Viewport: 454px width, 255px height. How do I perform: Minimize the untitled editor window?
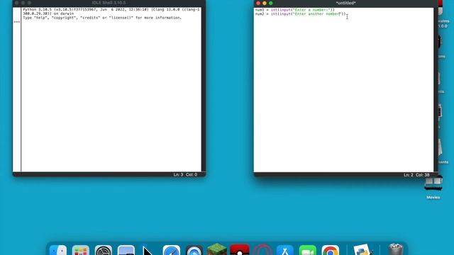[x=265, y=3]
